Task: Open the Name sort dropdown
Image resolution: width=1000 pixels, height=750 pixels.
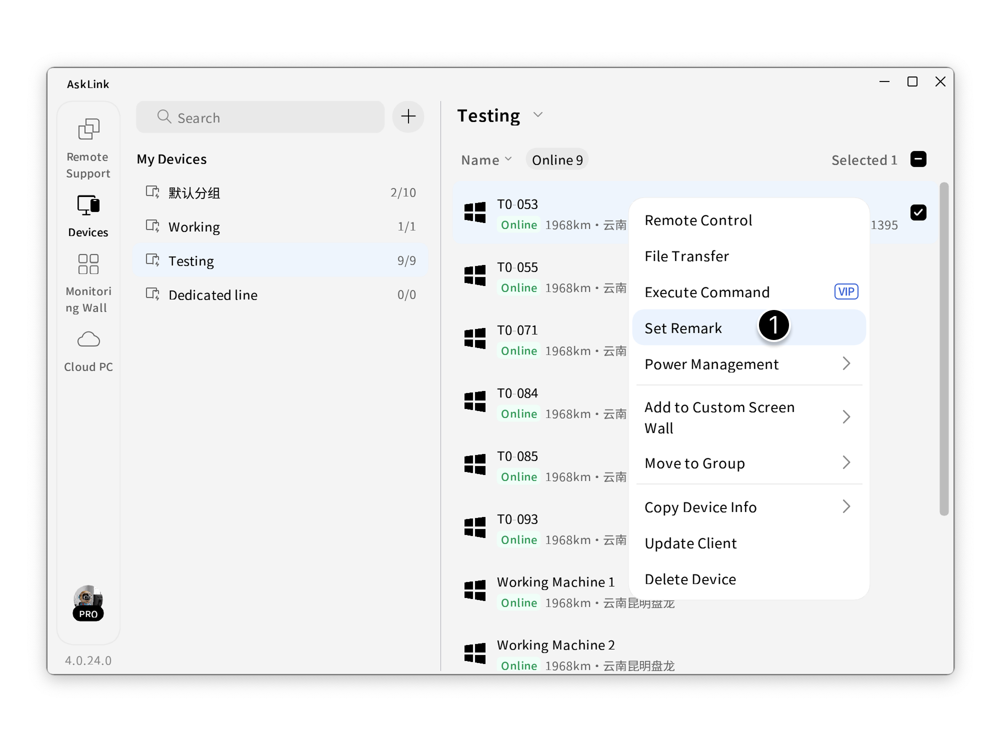Action: pyautogui.click(x=486, y=160)
